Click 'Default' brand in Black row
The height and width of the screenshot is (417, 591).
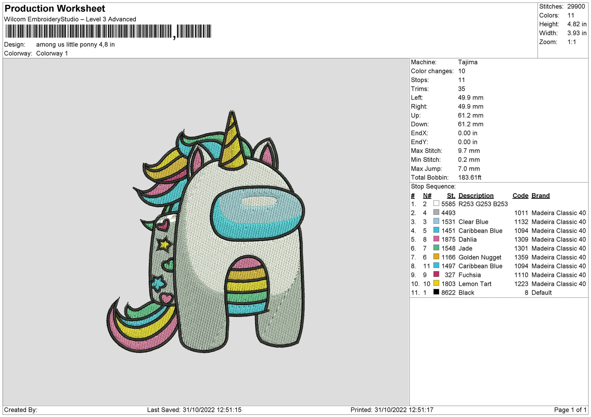(x=542, y=293)
